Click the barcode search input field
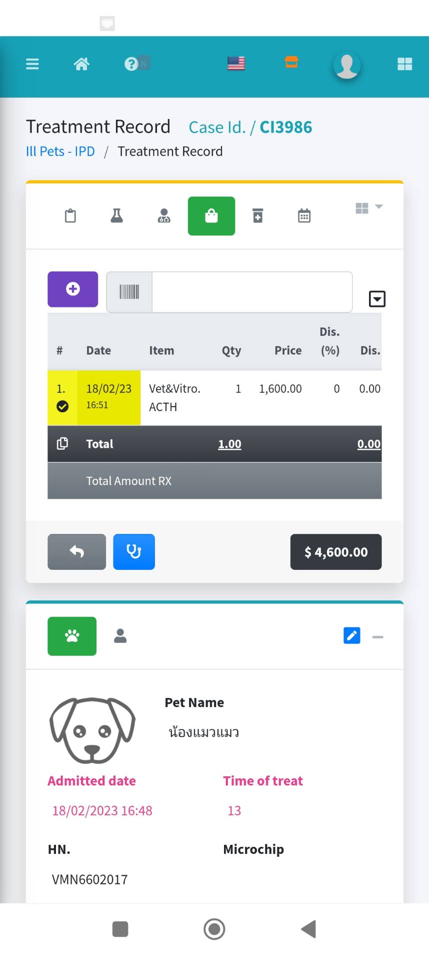429x955 pixels. [x=252, y=292]
